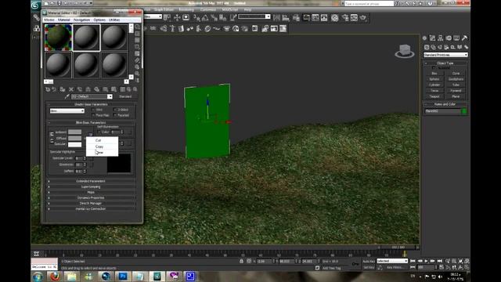
Task: Click Put to Library icon
Action: pos(96,89)
